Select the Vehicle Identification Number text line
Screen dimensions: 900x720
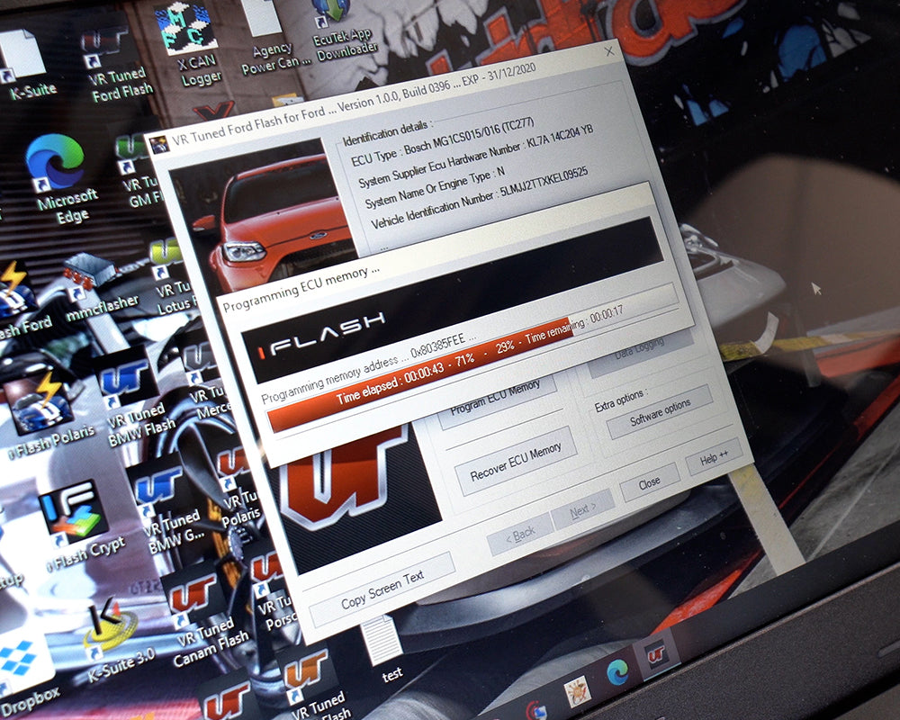pyautogui.click(x=479, y=199)
